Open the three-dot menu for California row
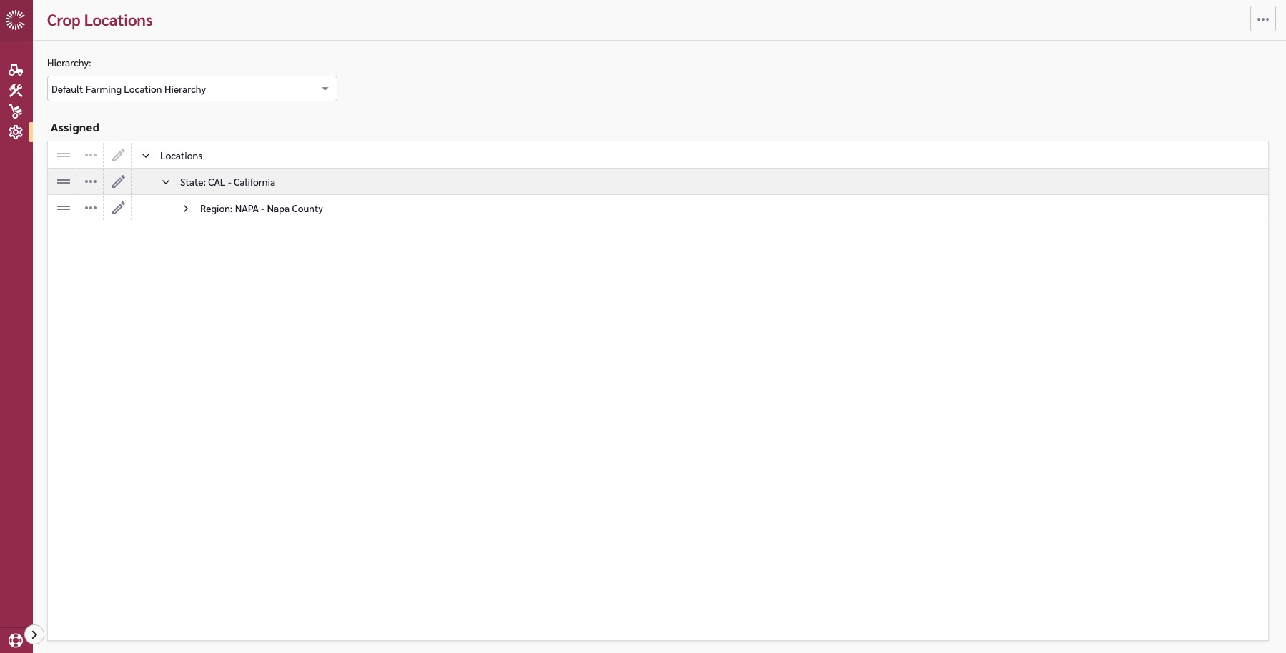1286x653 pixels. point(91,182)
